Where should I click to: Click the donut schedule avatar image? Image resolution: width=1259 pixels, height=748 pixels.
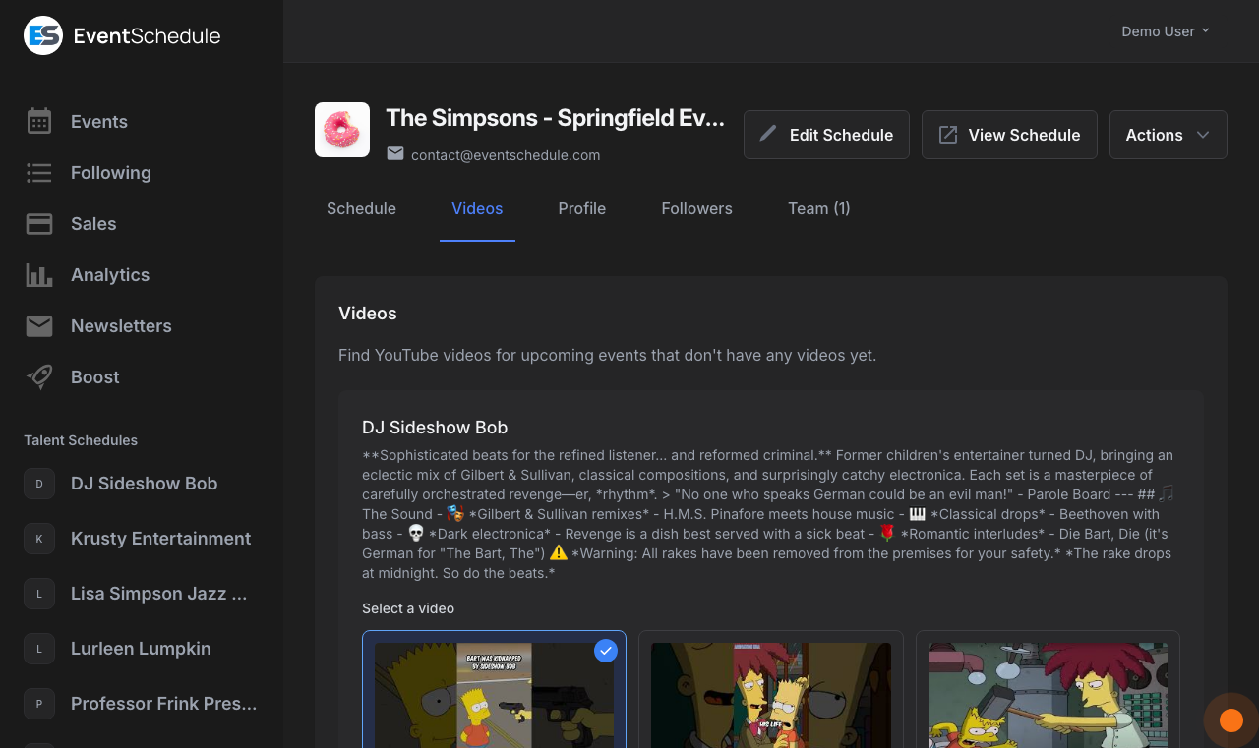pyautogui.click(x=342, y=130)
